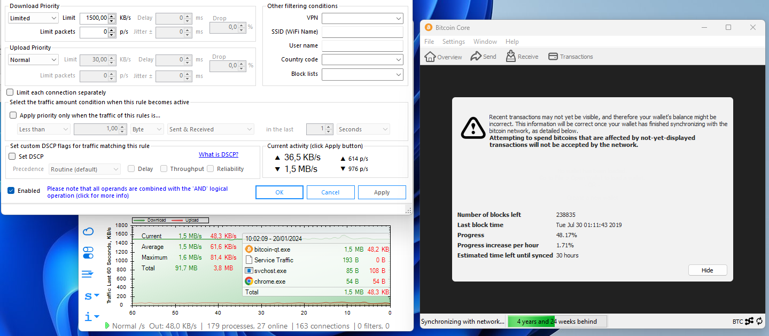Open the Window menu in Bitcoin Core

click(485, 42)
